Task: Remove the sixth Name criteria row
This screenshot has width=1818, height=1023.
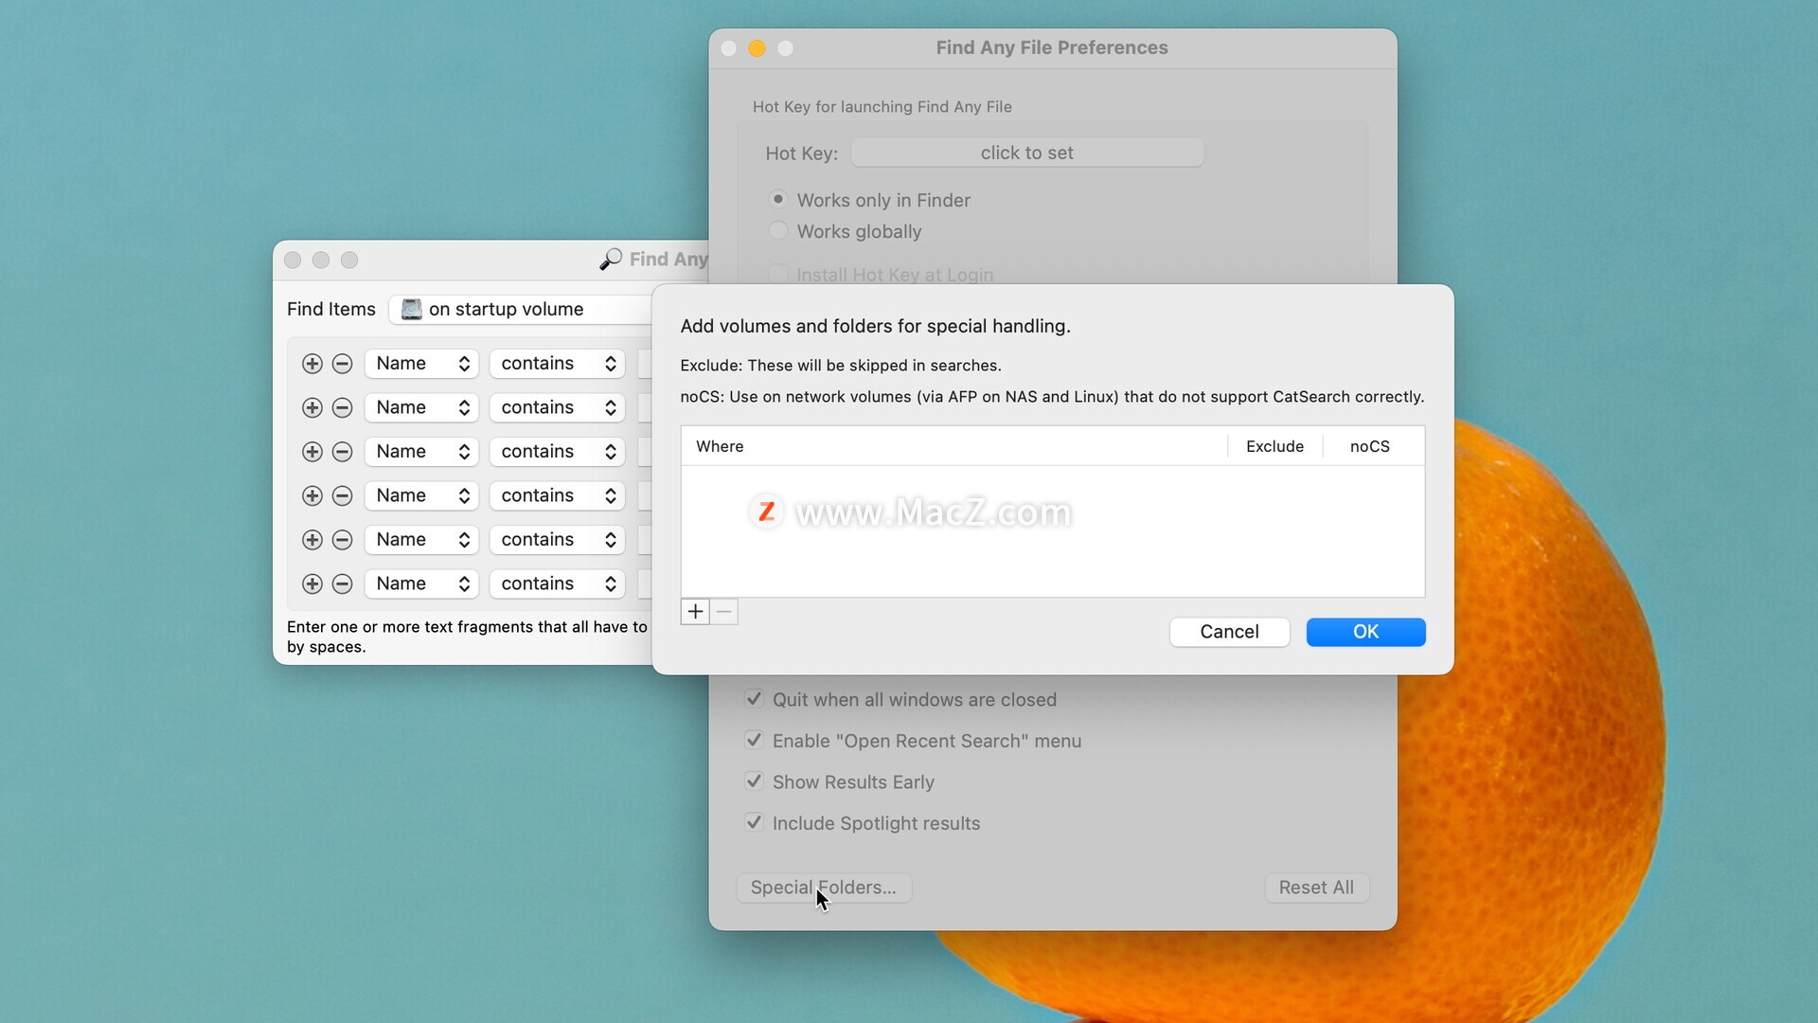Action: tap(343, 583)
